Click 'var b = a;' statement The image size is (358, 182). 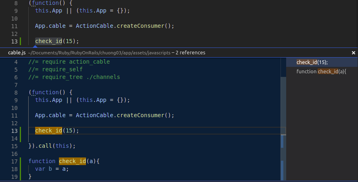pos(52,169)
